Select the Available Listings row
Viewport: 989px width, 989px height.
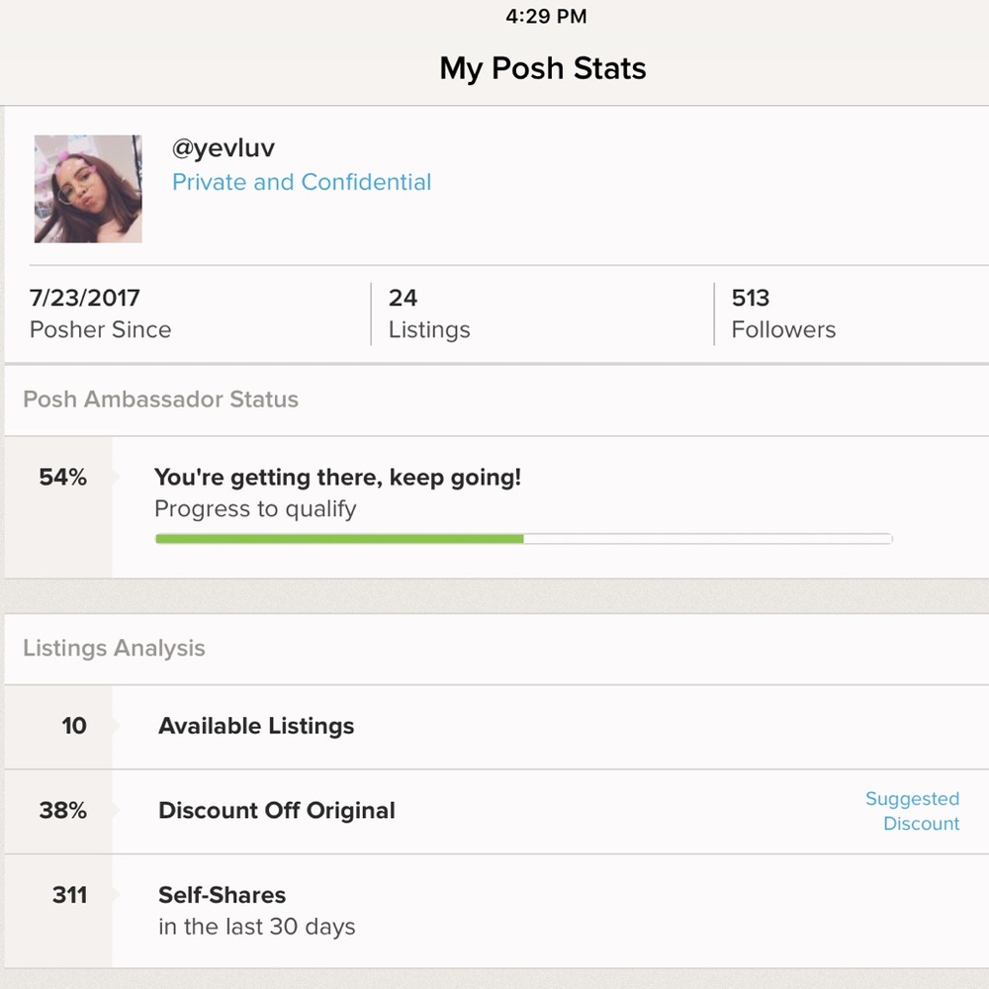[x=496, y=727]
